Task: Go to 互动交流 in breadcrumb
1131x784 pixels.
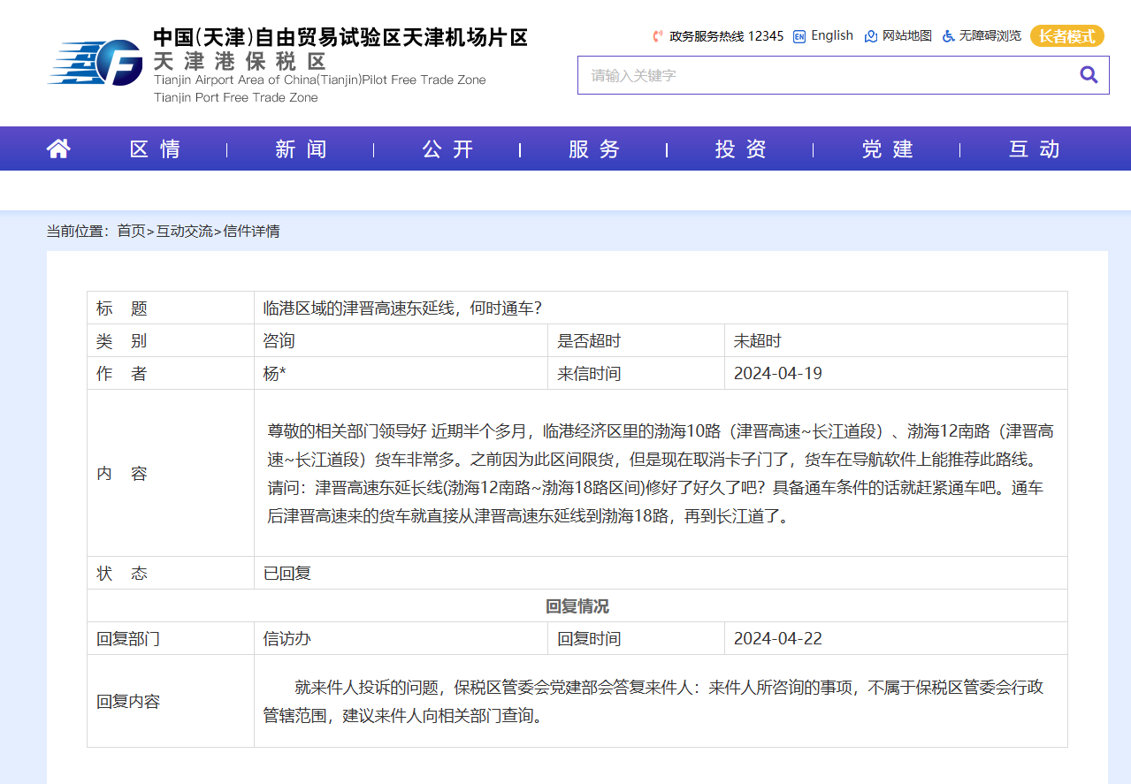Action: point(185,232)
